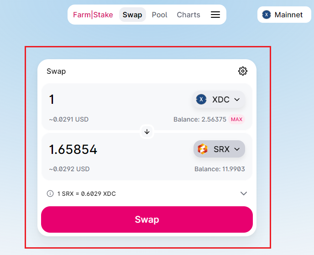Open swap settings gear
The width and height of the screenshot is (314, 255).
[x=243, y=71]
